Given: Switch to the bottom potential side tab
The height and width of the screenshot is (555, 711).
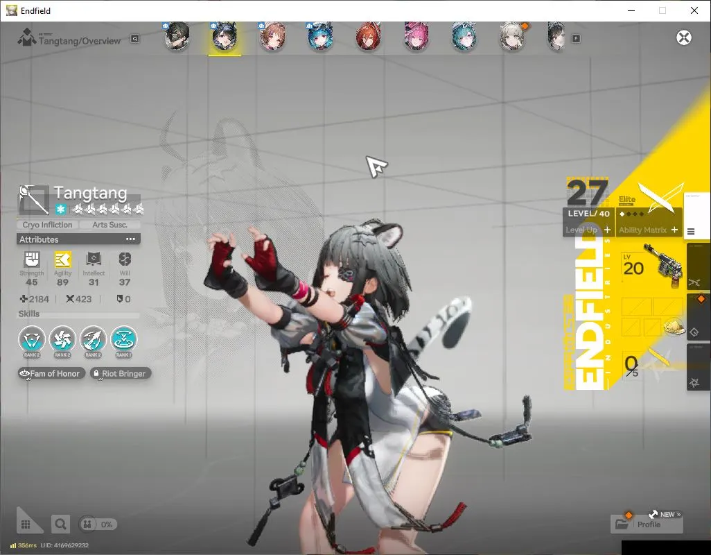Looking at the screenshot, I should 697,367.
